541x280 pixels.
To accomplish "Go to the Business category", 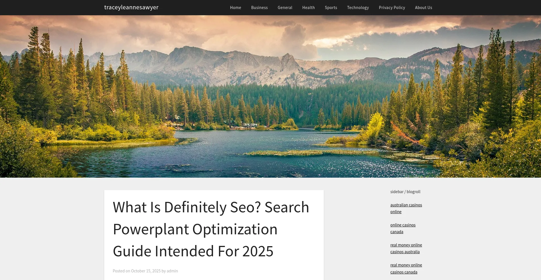I will tap(259, 8).
